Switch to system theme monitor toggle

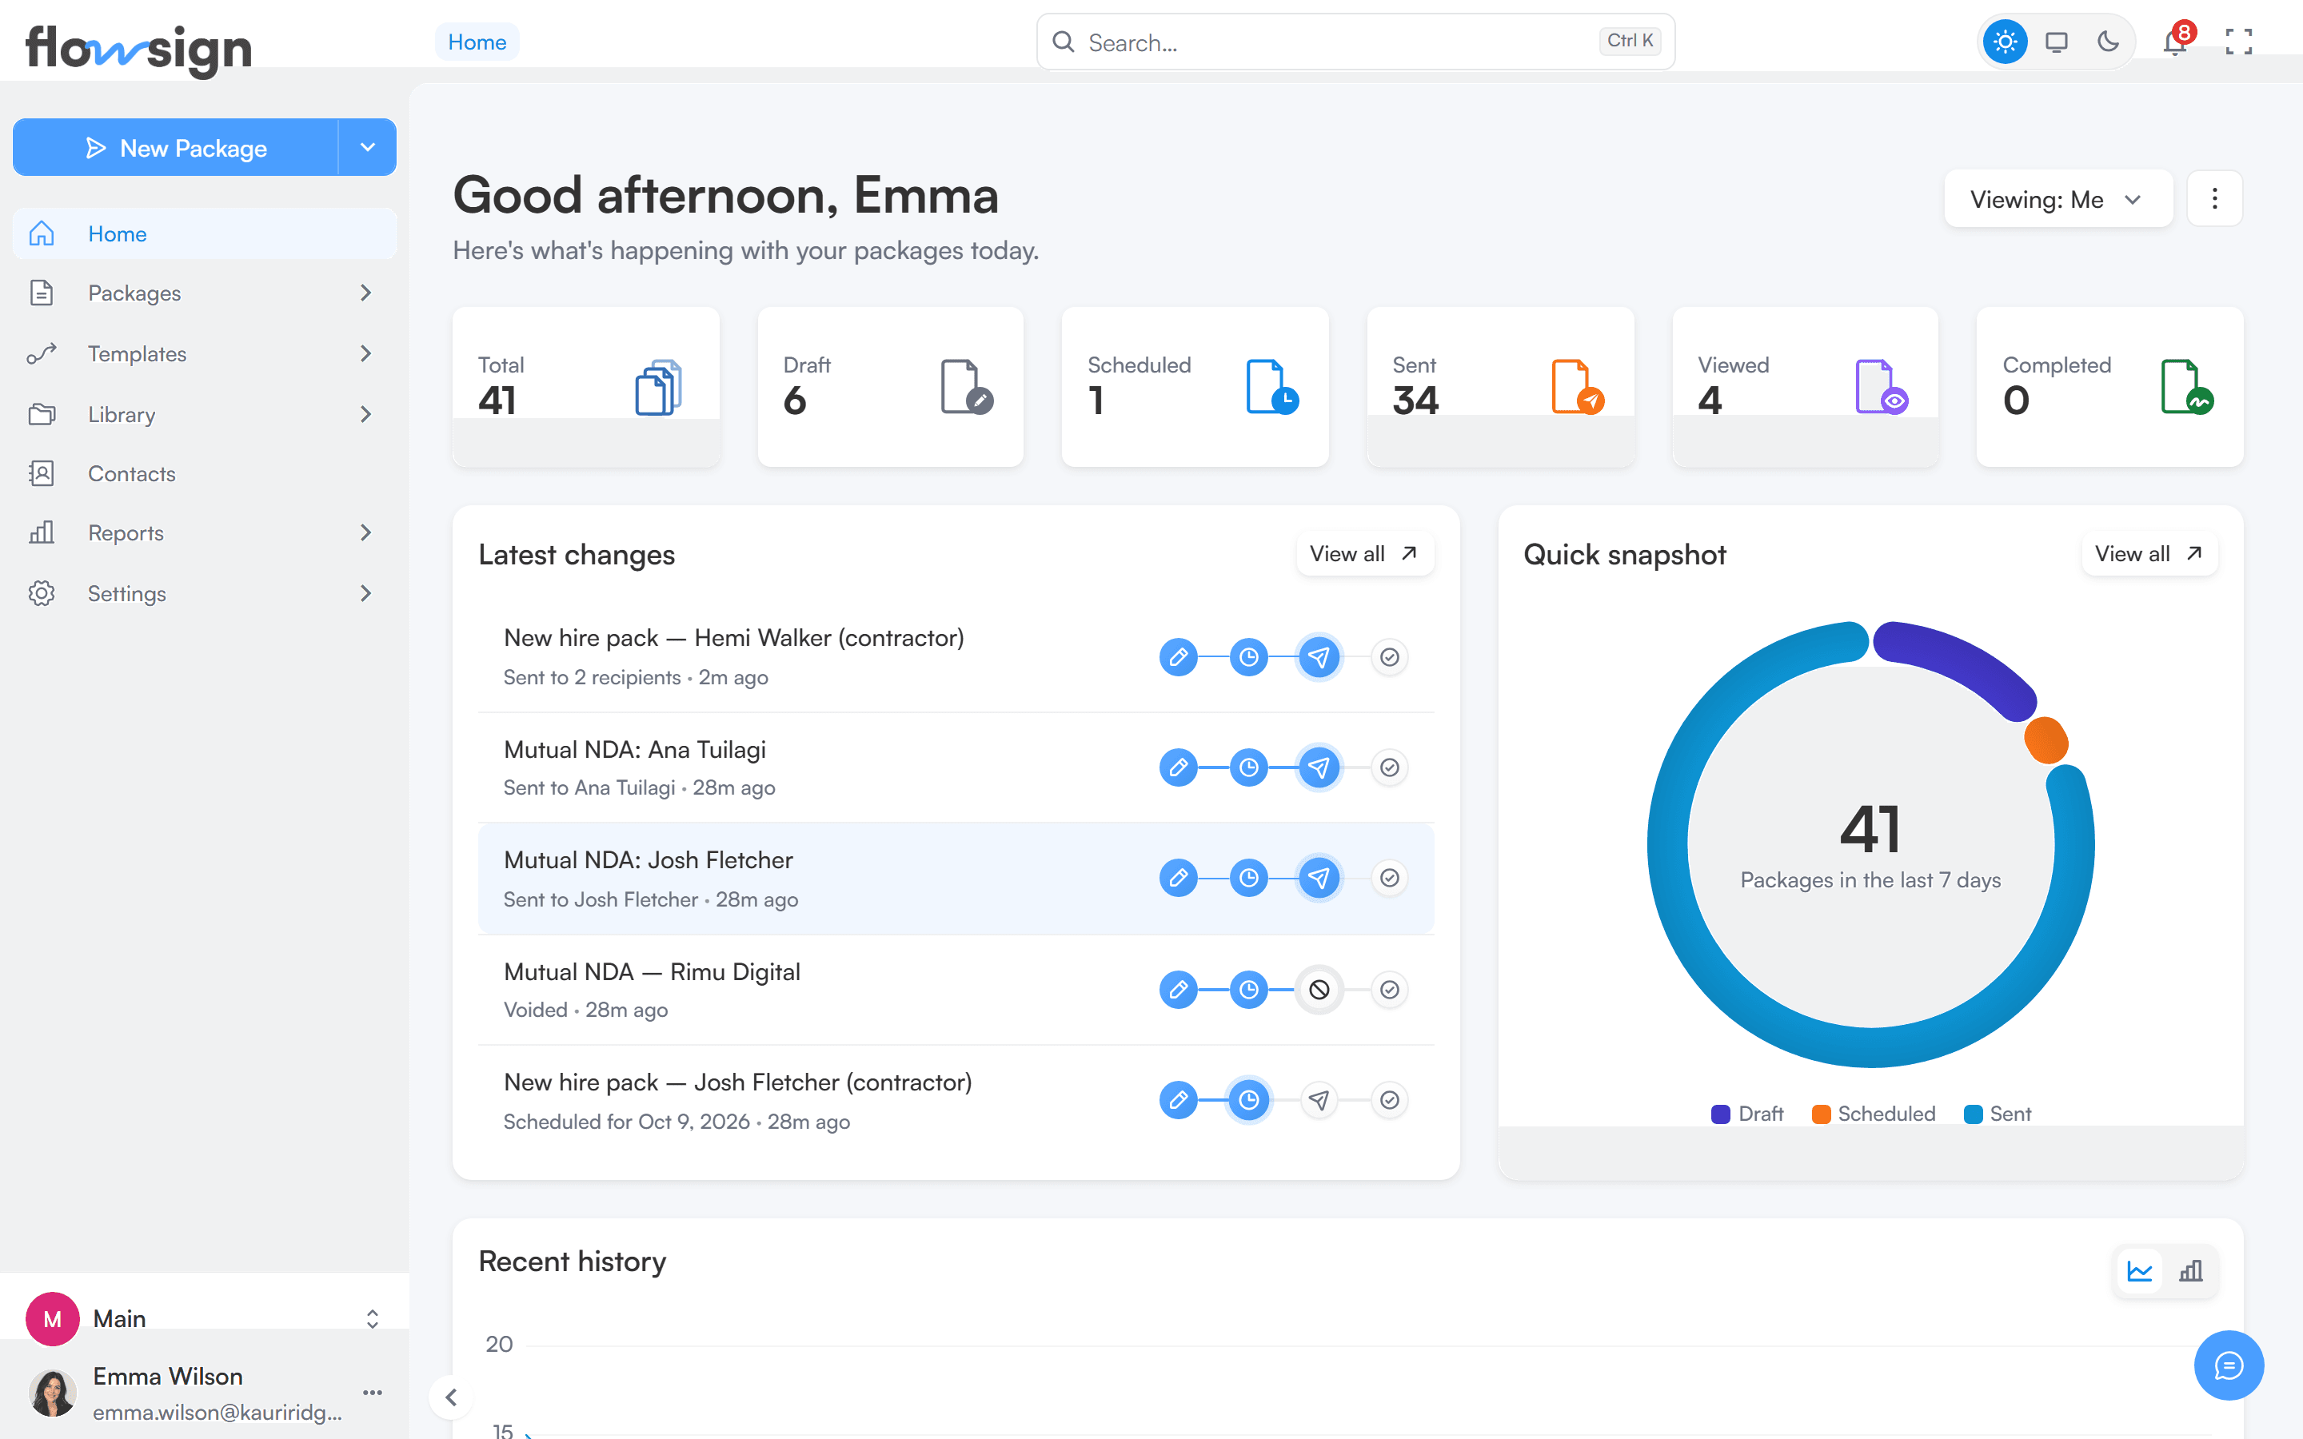[2057, 42]
